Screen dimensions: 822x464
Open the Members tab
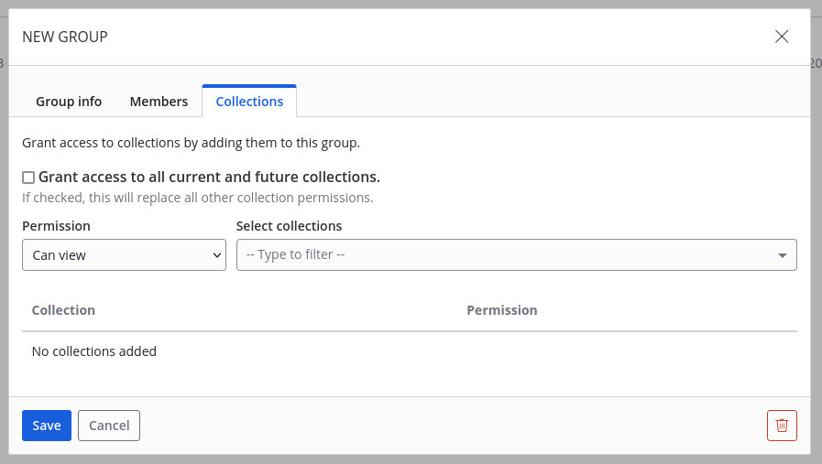(x=159, y=102)
